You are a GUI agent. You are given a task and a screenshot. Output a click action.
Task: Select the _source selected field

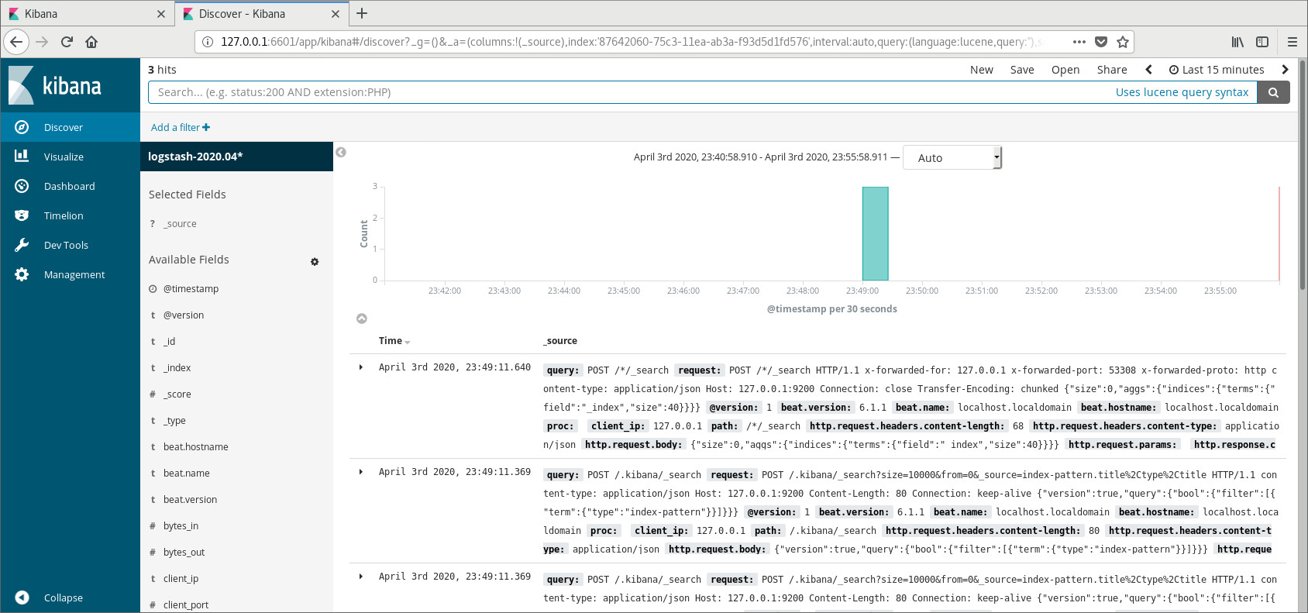tap(180, 224)
